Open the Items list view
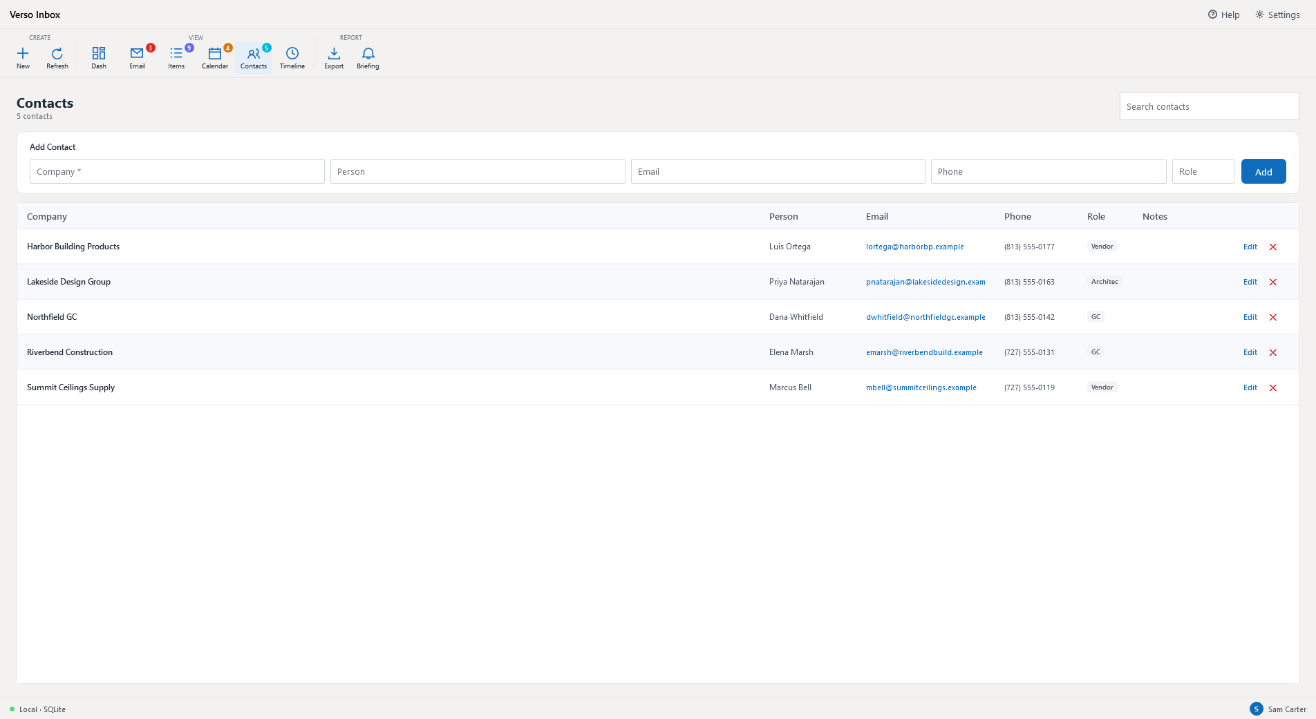 pos(176,58)
